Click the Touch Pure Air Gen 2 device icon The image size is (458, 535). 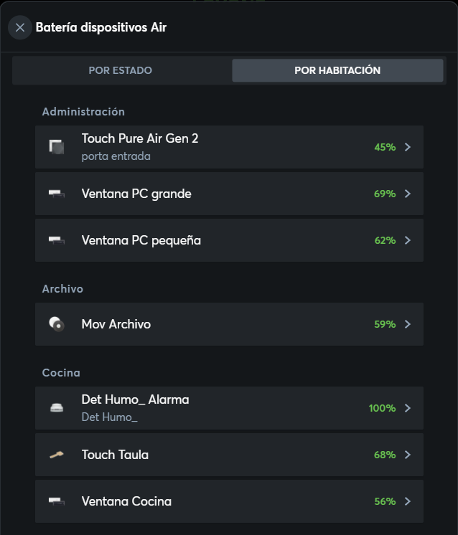click(57, 147)
